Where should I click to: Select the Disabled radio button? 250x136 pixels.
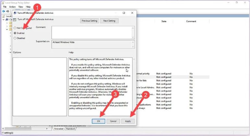coord(15,38)
